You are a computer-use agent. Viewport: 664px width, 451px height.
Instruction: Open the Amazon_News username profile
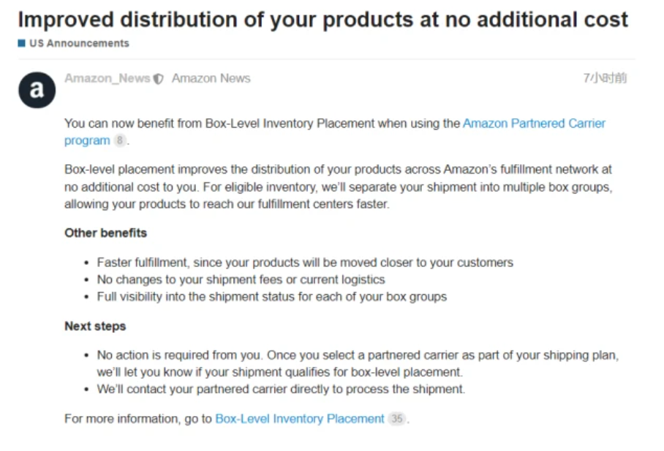[x=107, y=79]
